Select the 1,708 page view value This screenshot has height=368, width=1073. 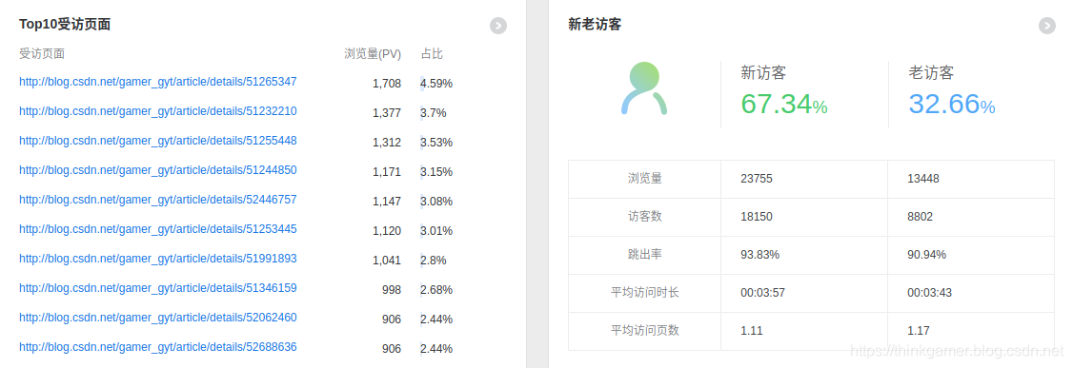click(387, 84)
